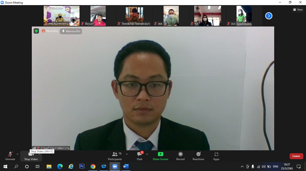The height and width of the screenshot is (171, 306).
Task: Unmute the microphone
Action: click(10, 156)
